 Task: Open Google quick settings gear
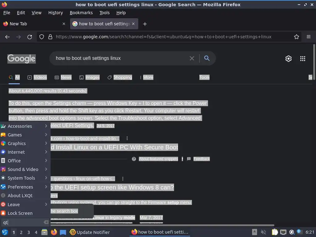pyautogui.click(x=289, y=59)
